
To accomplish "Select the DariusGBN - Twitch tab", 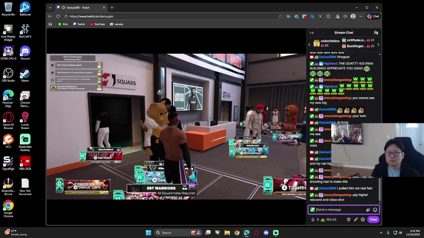I will 80,7.
